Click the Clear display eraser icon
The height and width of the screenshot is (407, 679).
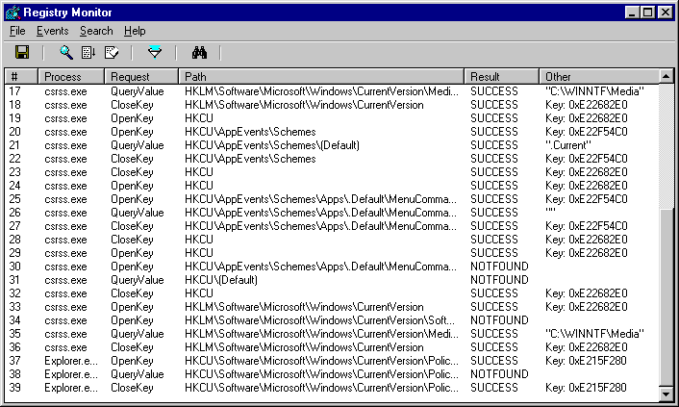(x=112, y=53)
